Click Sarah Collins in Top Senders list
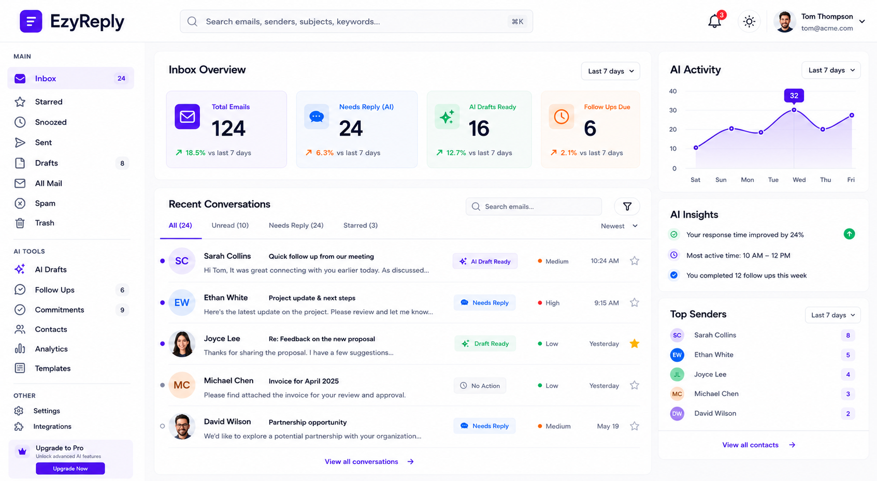Image resolution: width=877 pixels, height=481 pixels. pos(715,335)
